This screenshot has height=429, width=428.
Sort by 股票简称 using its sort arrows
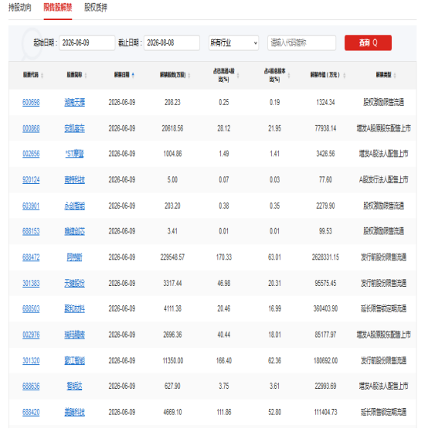click(86, 75)
